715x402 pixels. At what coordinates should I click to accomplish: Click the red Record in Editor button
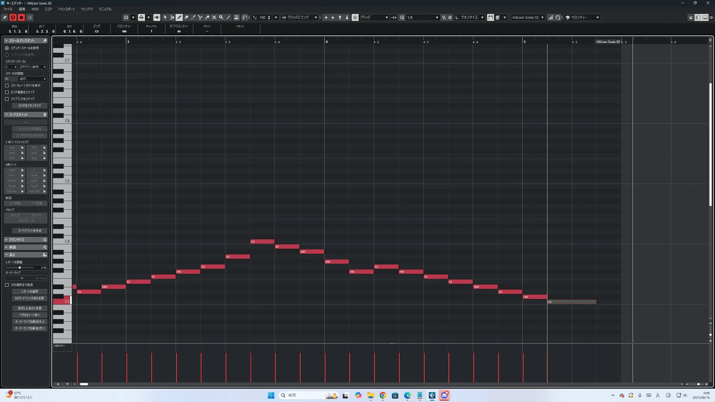21,17
